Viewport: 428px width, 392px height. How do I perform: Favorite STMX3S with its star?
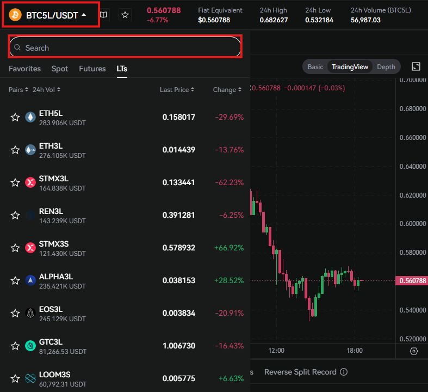click(x=15, y=248)
